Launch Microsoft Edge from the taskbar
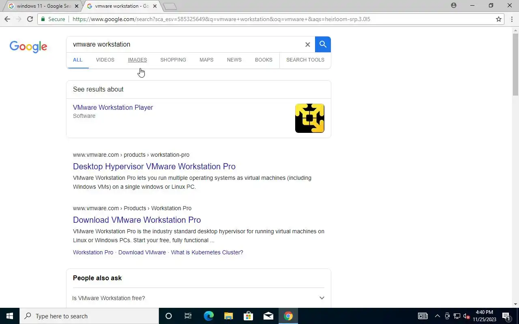This screenshot has height=324, width=519. (208, 316)
